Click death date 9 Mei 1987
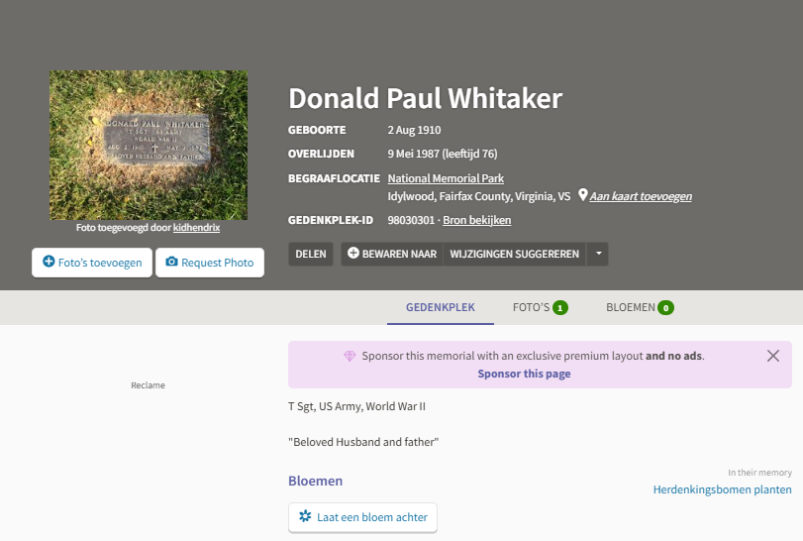The width and height of the screenshot is (803, 541). coord(413,154)
